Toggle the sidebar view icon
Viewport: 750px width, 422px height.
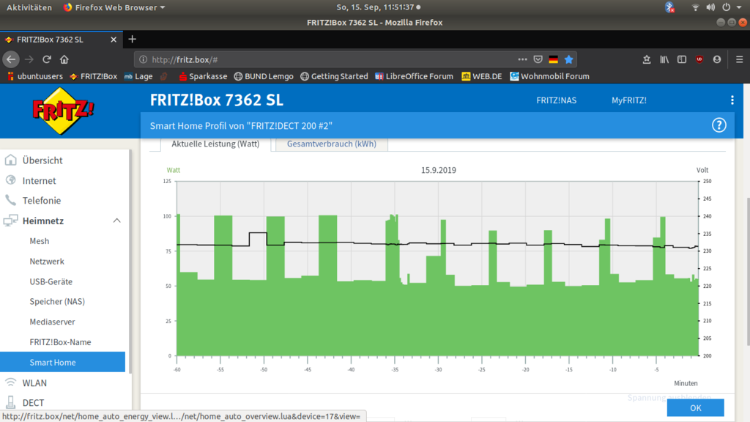(682, 59)
